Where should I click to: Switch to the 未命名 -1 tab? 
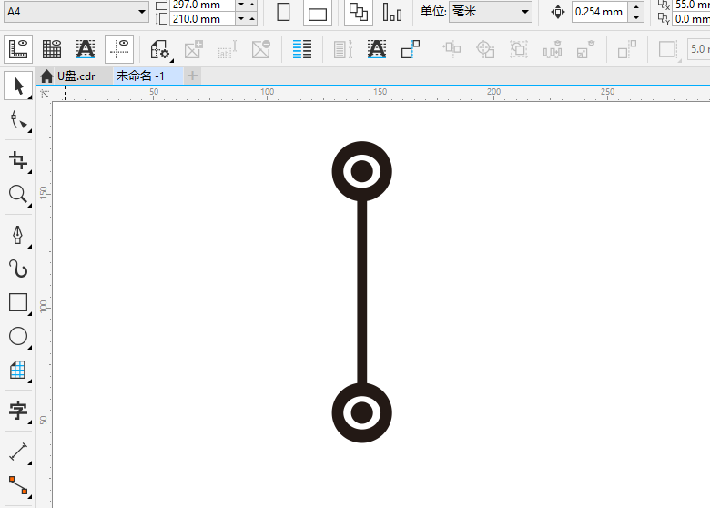click(140, 76)
